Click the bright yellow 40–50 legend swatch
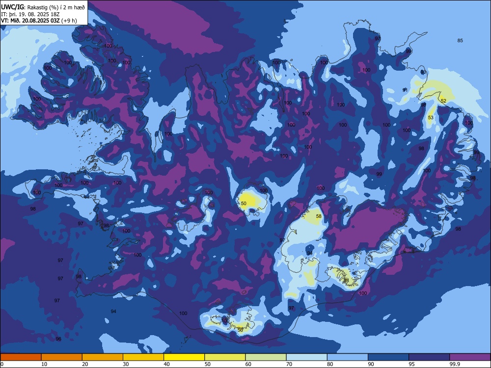This screenshot has width=491, height=368. tap(184, 357)
